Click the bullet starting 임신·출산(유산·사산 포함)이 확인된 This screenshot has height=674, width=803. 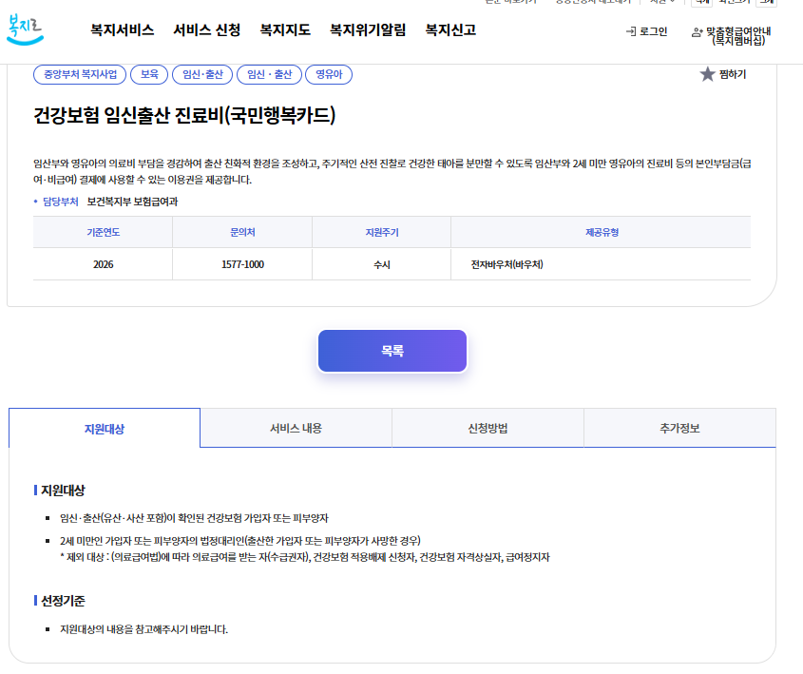(x=194, y=518)
